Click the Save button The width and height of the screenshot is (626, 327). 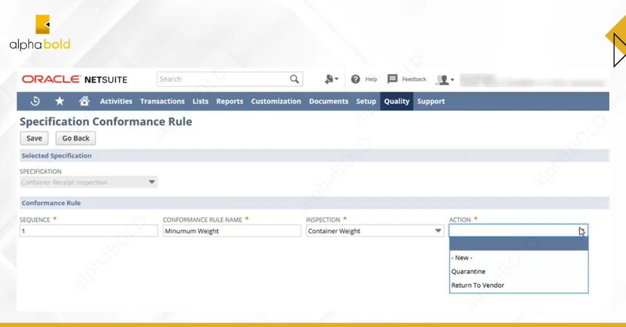(34, 138)
